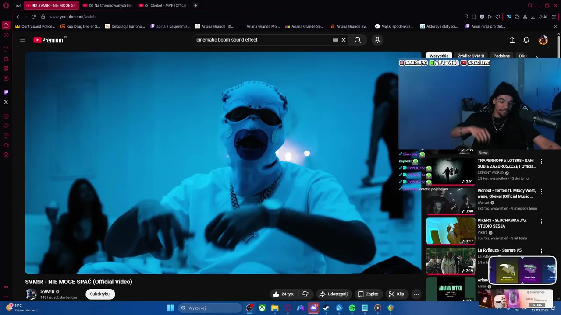This screenshot has width=561, height=315.
Task: Open PIKERS - SŁUCHAWKA video thumbnail
Action: pyautogui.click(x=451, y=231)
